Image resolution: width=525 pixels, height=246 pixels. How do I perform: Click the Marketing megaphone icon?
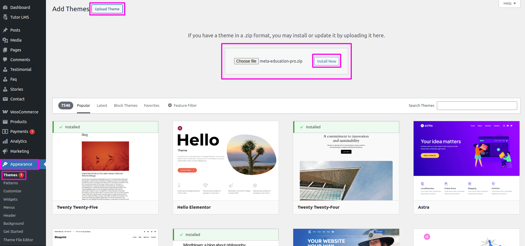[x=5, y=151]
